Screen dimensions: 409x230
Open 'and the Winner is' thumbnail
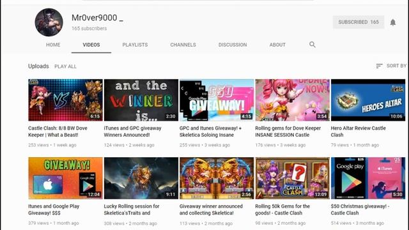tap(141, 100)
